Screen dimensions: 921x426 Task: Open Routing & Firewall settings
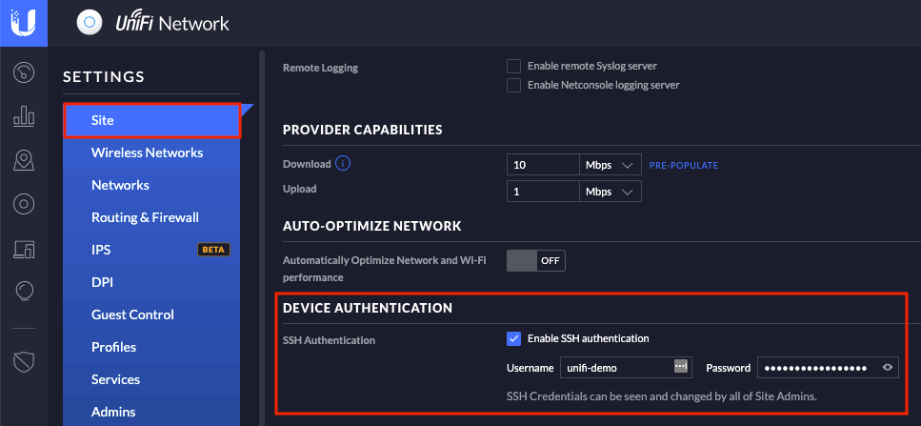152,217
